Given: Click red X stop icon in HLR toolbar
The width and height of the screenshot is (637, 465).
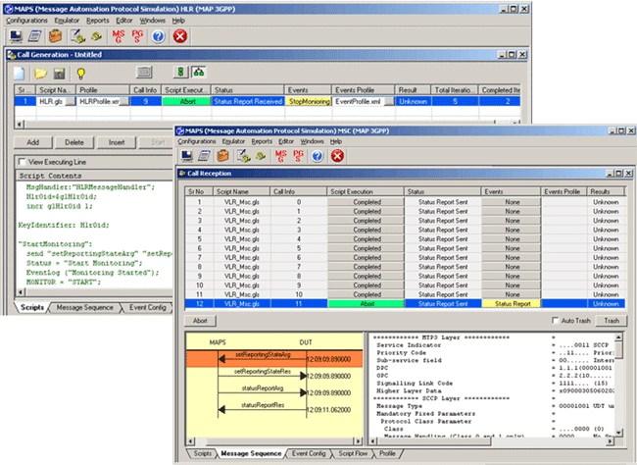Looking at the screenshot, I should coord(179,36).
